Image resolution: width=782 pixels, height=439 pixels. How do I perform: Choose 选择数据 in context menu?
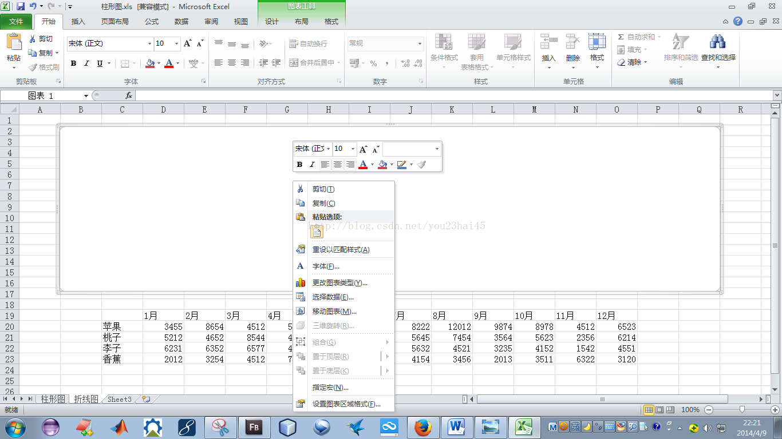[343, 297]
